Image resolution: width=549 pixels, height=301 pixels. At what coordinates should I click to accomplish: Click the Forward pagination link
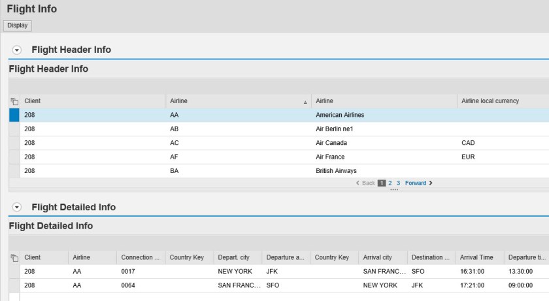pyautogui.click(x=416, y=183)
